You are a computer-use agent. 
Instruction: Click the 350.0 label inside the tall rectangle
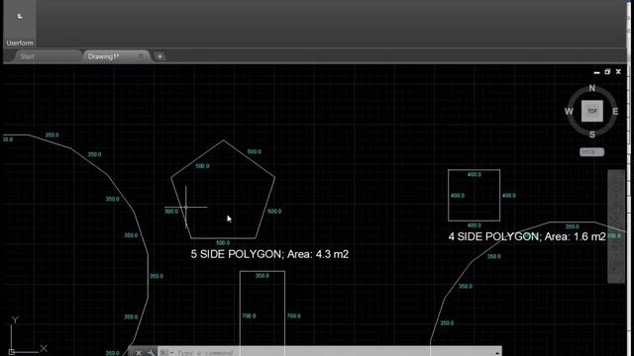click(x=262, y=276)
